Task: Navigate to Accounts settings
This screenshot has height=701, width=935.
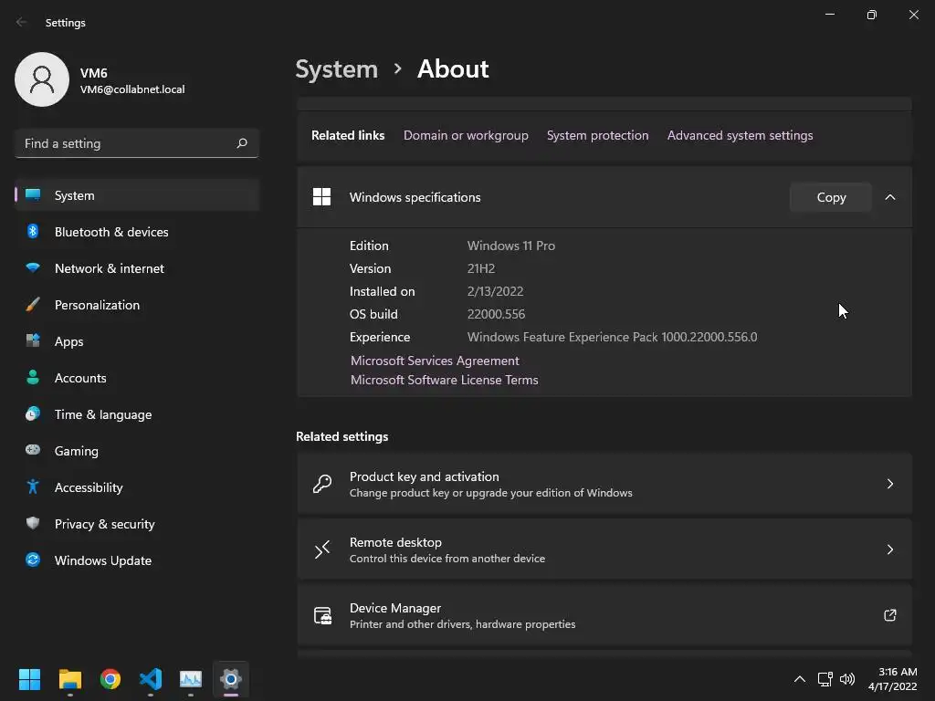Action: click(x=137, y=377)
